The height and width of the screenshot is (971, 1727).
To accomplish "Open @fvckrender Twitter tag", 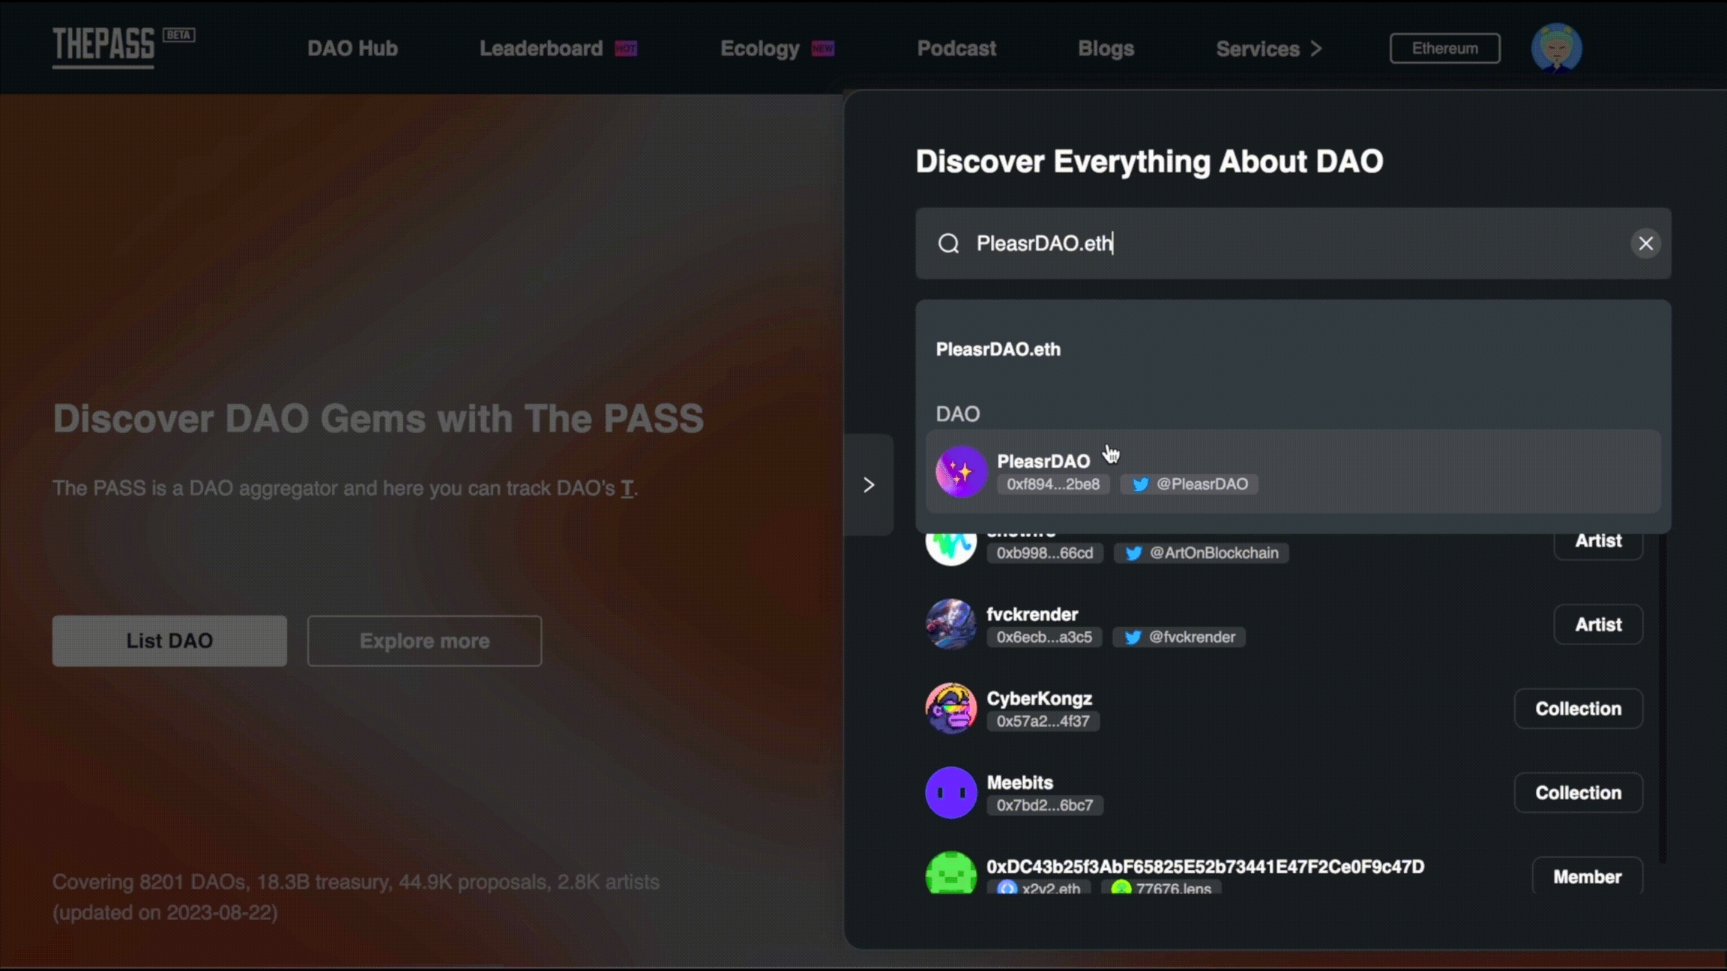I will pyautogui.click(x=1179, y=638).
